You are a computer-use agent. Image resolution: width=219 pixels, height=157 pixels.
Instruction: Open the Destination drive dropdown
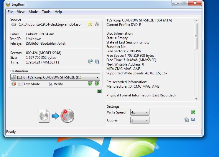[55, 77]
